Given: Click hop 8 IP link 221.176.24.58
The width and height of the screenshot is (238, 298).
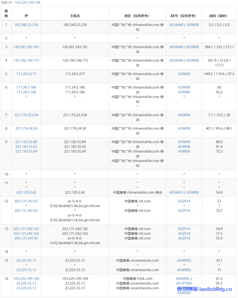Looking at the screenshot, I should (26, 128).
